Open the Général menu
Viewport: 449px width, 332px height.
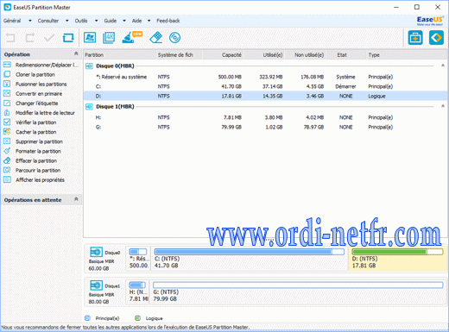pos(12,21)
